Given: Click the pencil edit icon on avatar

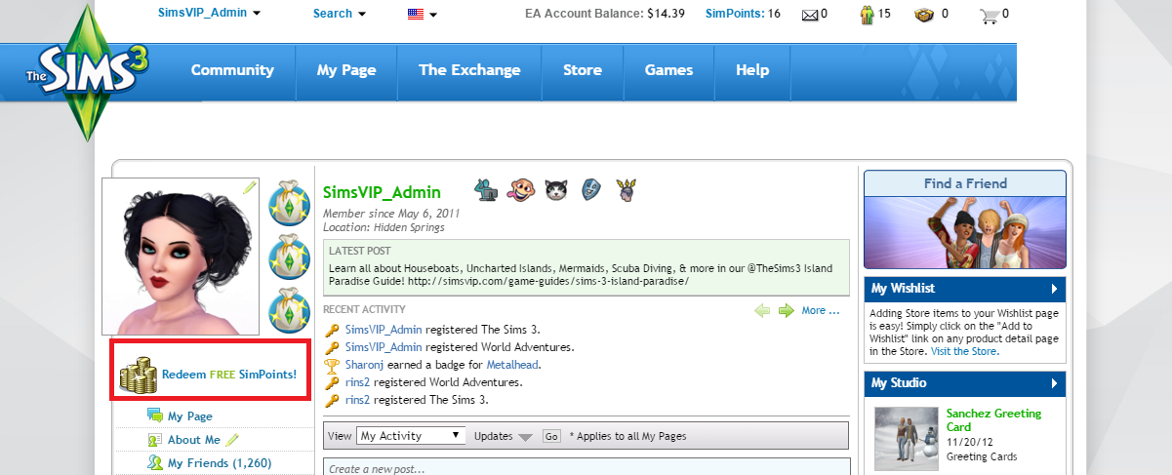Looking at the screenshot, I should coord(250,186).
